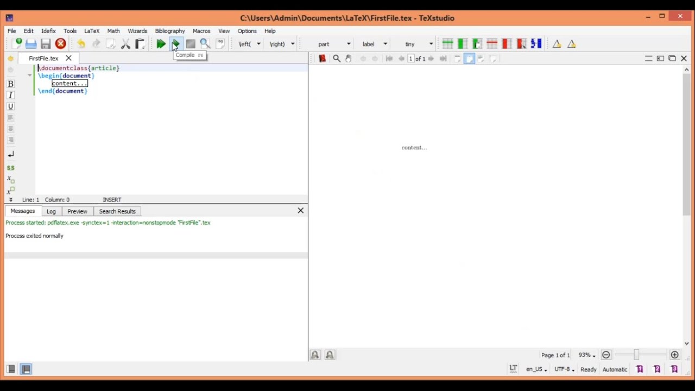Toggle the bottom panel icon in status bar
695x391 pixels.
click(26, 369)
